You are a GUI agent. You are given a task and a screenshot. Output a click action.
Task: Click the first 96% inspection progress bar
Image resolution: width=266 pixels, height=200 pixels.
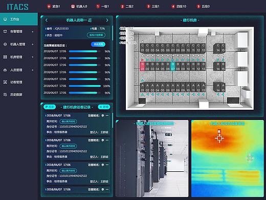(85, 51)
